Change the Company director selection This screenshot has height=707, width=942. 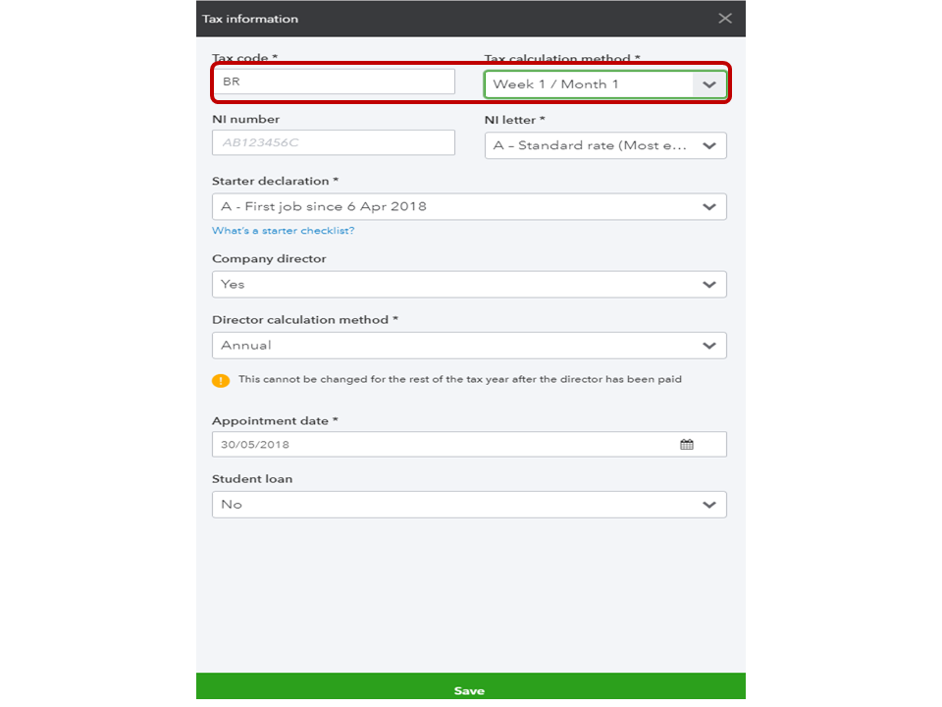pos(469,285)
